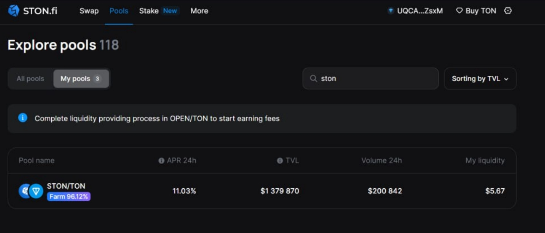Go to the Swap tab
This screenshot has height=233, width=545.
click(x=89, y=11)
